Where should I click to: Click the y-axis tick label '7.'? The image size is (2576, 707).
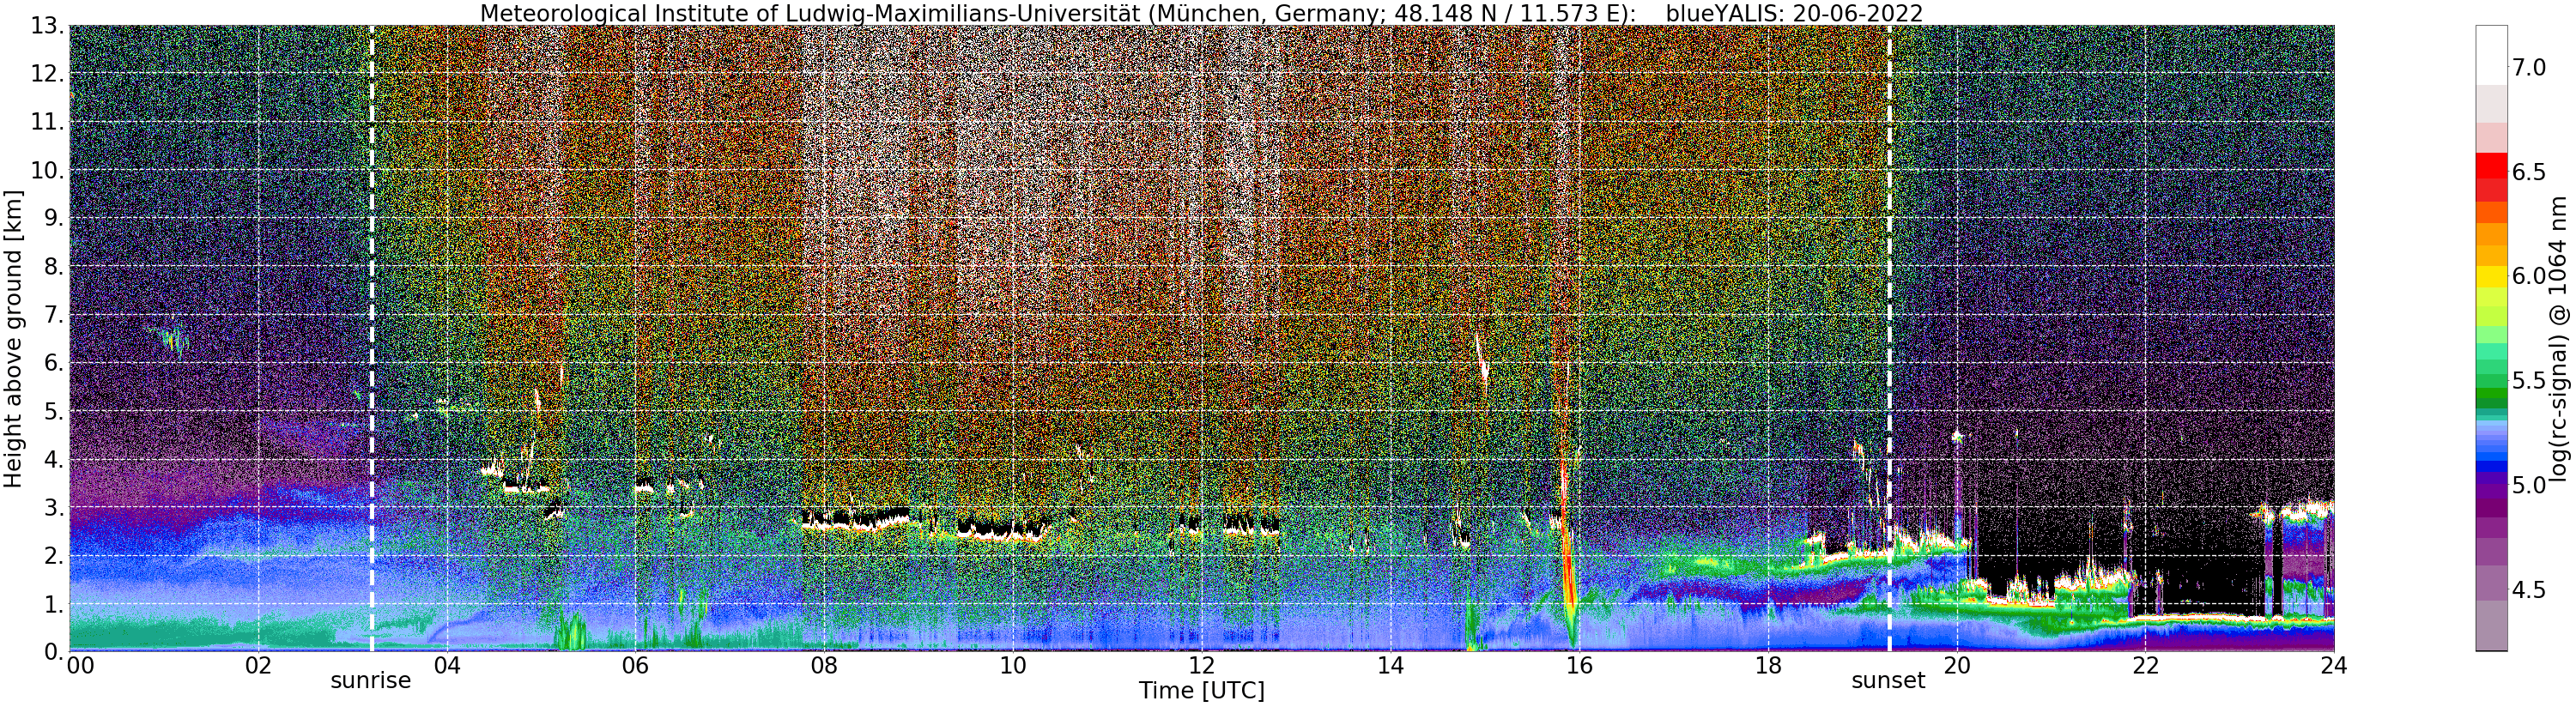click(x=53, y=315)
